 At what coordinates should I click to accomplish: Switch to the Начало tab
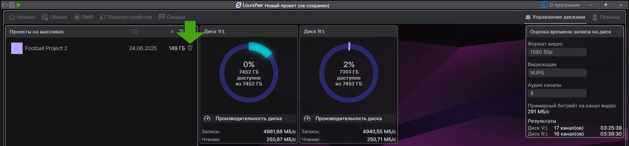point(22,17)
